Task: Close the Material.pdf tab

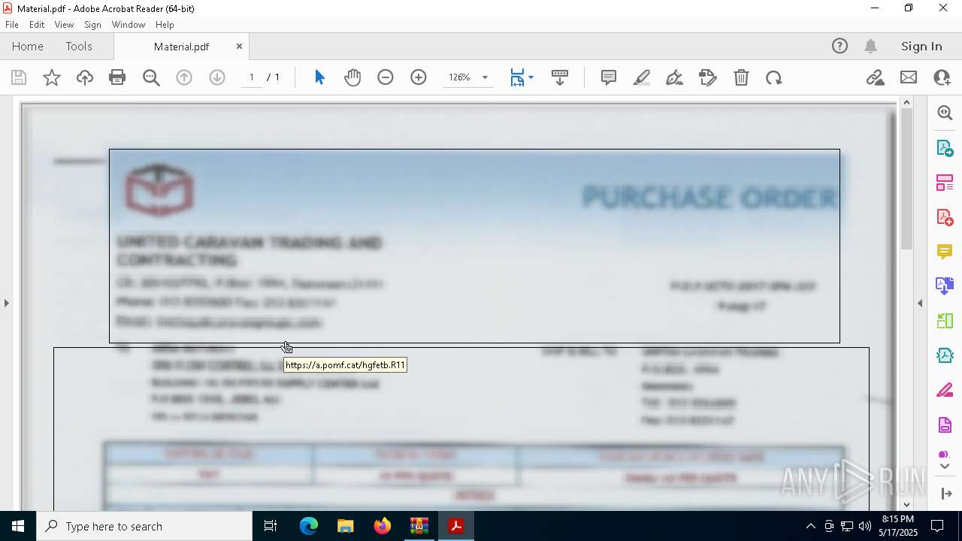Action: coord(239,46)
